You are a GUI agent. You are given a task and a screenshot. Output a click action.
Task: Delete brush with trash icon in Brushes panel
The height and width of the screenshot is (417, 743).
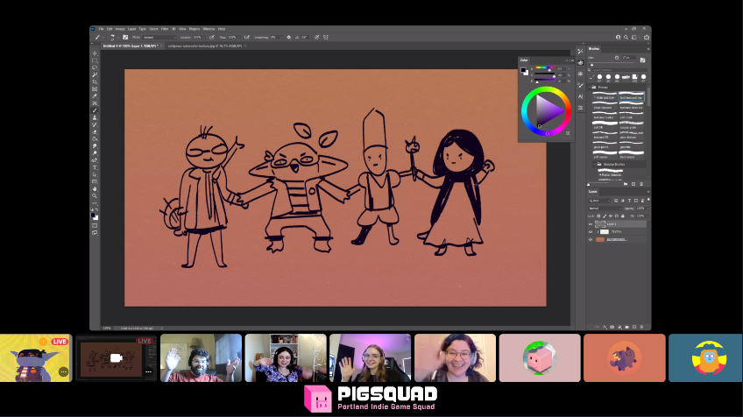coord(641,184)
